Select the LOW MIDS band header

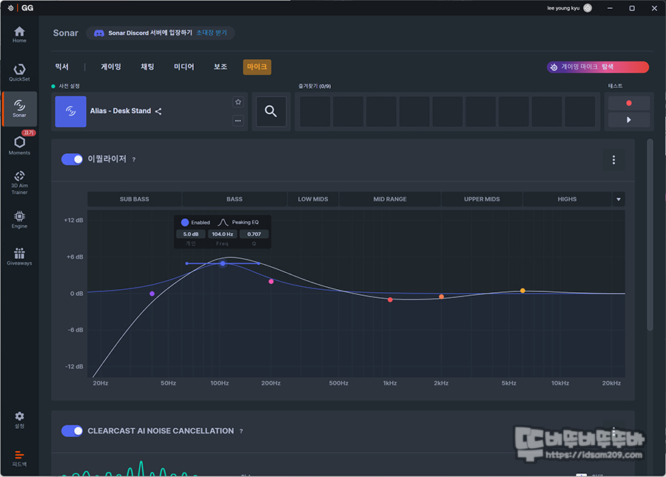coord(313,199)
